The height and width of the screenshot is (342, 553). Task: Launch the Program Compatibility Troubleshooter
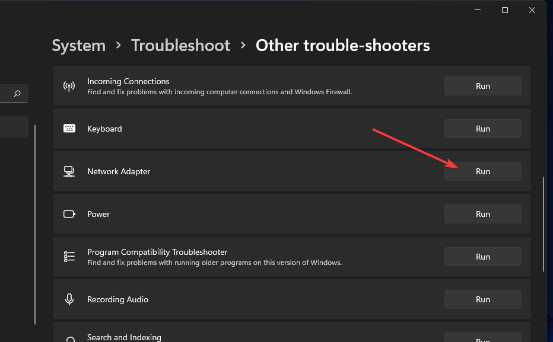tap(482, 257)
